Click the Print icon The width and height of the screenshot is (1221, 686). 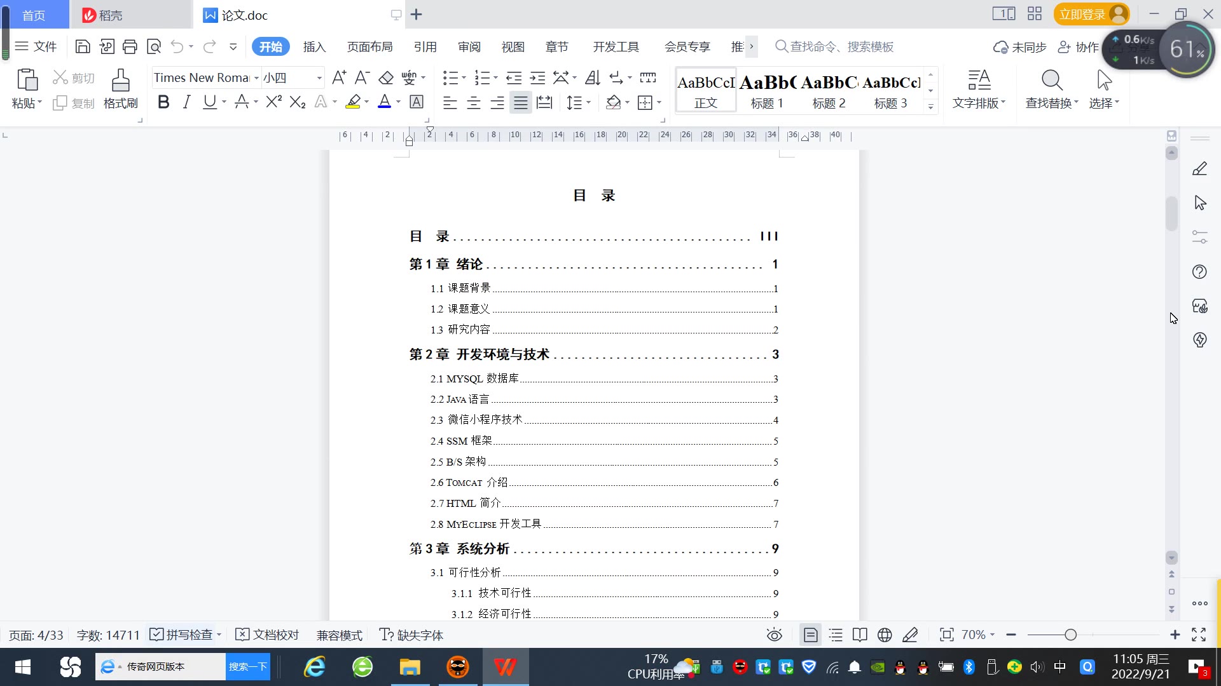coord(130,46)
